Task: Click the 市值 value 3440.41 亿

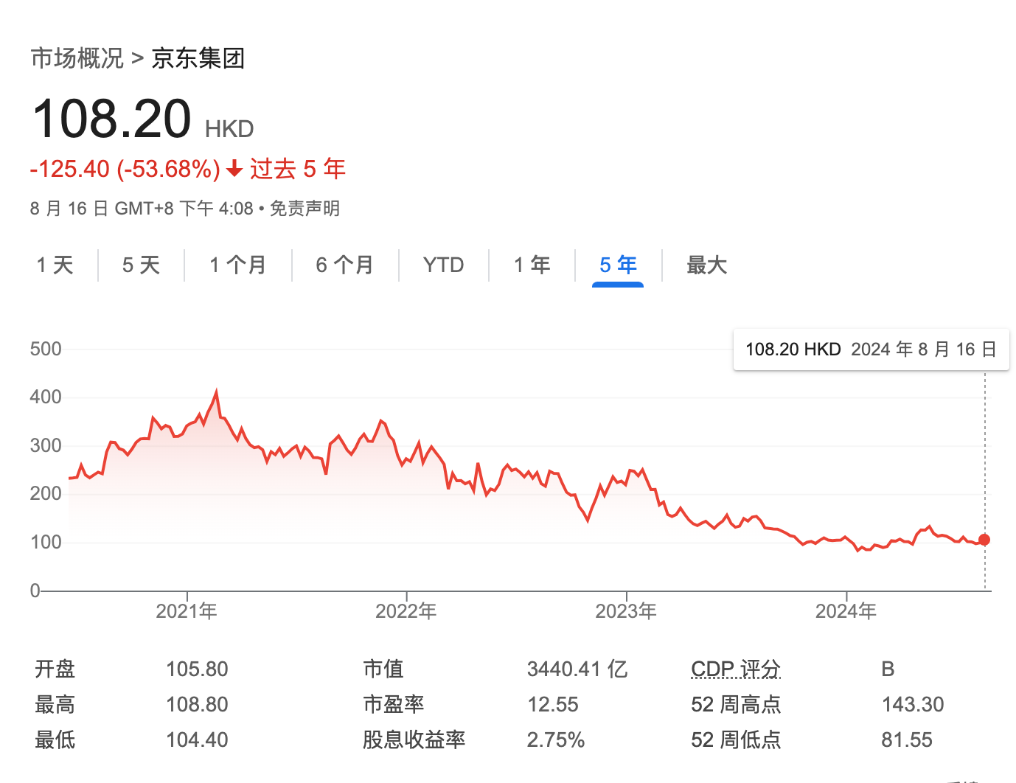Action: pyautogui.click(x=577, y=669)
